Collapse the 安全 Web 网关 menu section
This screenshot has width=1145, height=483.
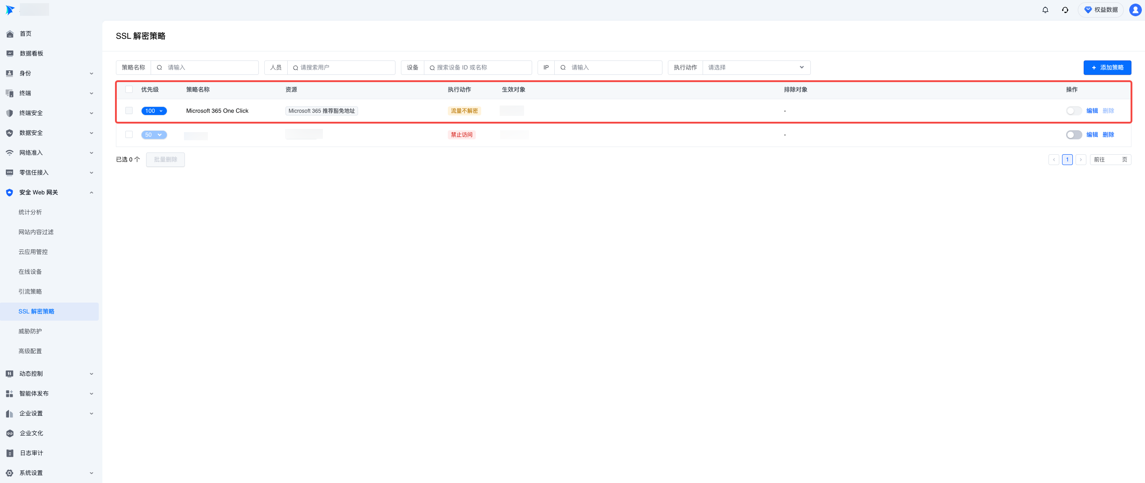[91, 193]
